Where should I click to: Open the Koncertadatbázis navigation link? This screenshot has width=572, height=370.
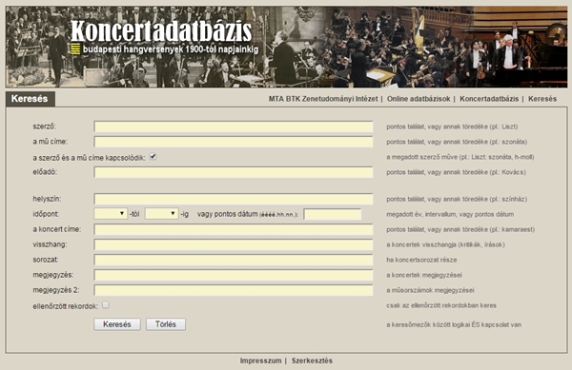pyautogui.click(x=489, y=99)
